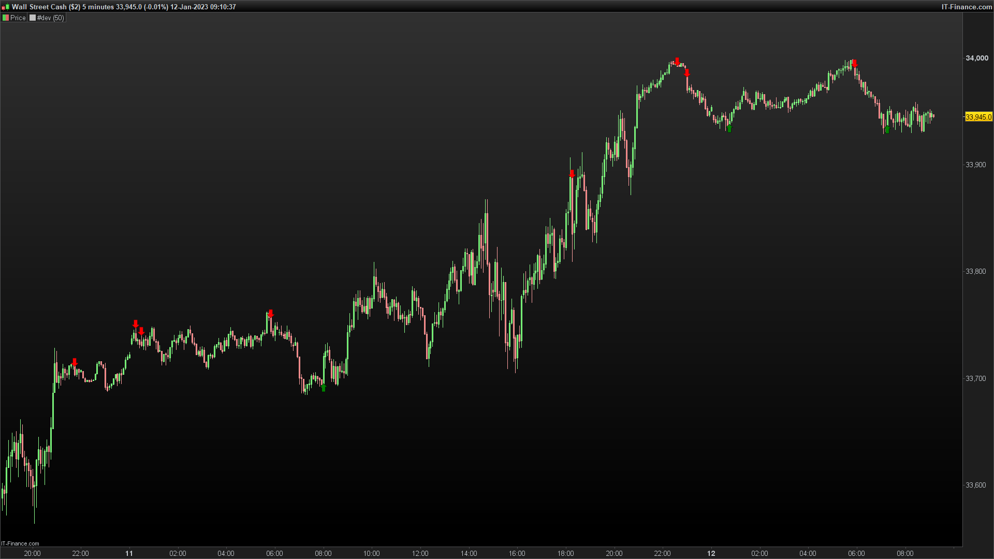The image size is (994, 559).
Task: Click the red sell arrow near 06:00 on Jan 11
Action: click(x=270, y=314)
